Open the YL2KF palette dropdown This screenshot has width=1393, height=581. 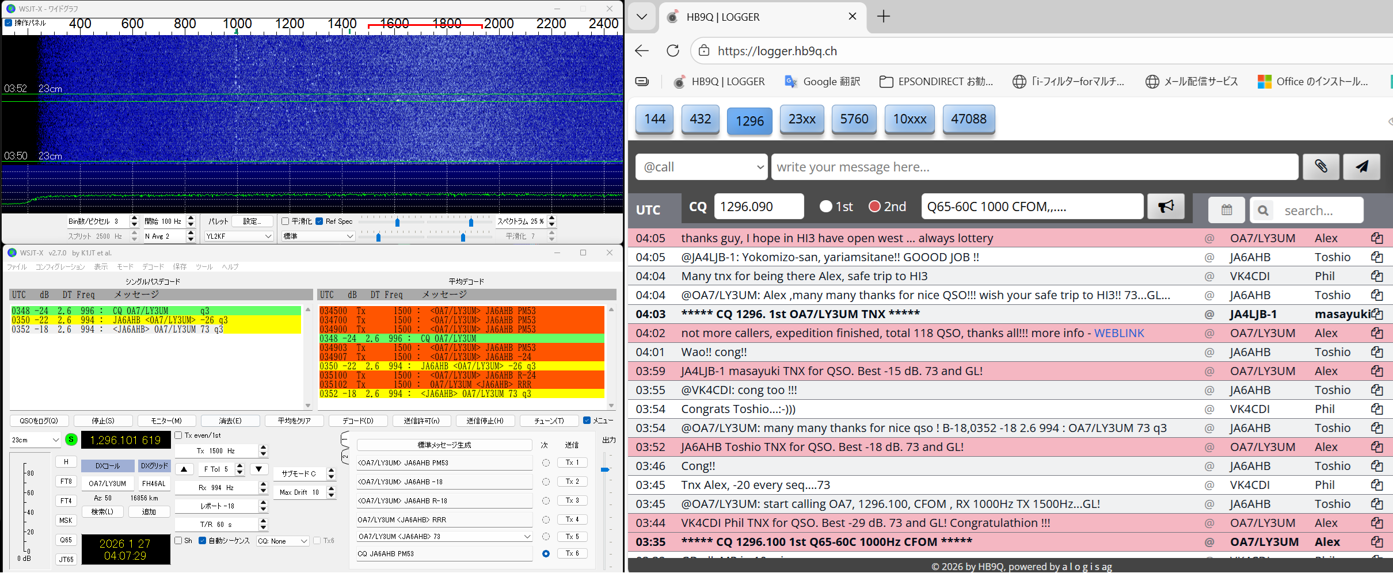coord(238,236)
